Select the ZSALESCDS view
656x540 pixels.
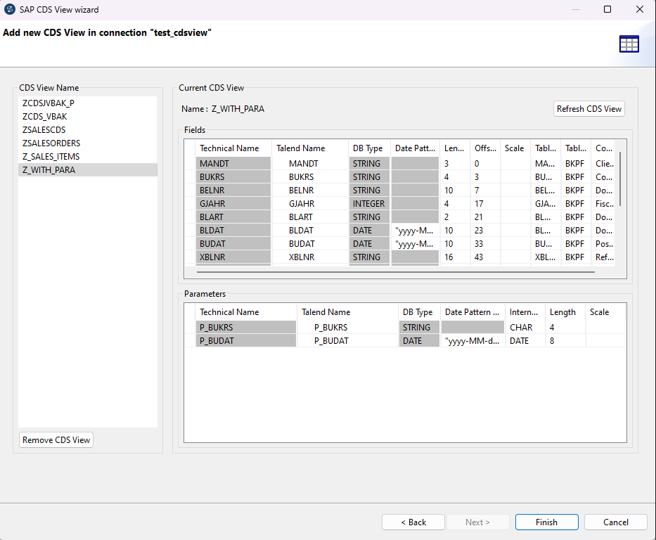(x=44, y=129)
